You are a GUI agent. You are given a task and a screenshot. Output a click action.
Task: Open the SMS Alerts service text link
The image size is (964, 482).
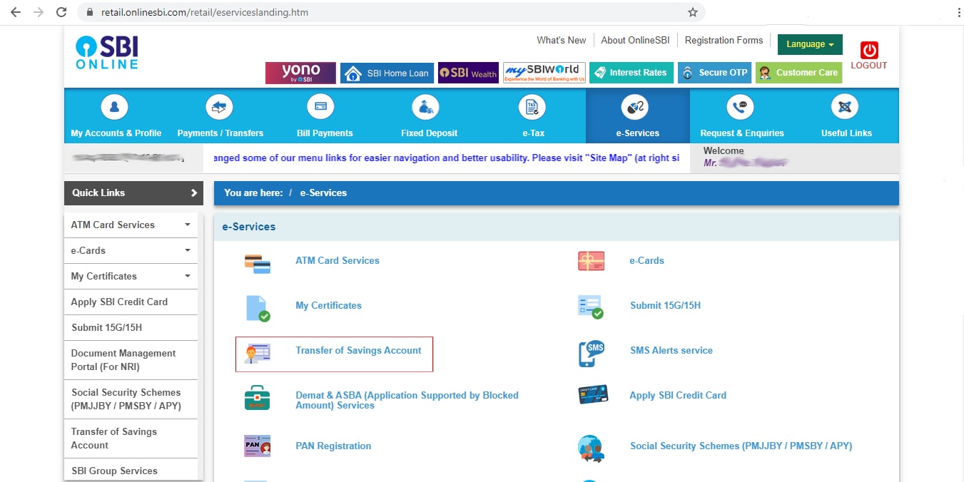[671, 350]
